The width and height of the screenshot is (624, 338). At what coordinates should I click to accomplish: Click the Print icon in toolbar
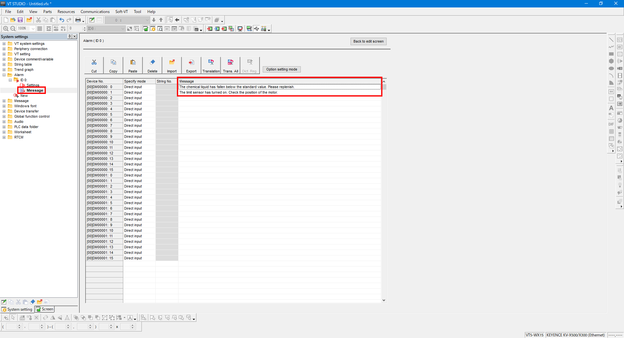pos(78,20)
